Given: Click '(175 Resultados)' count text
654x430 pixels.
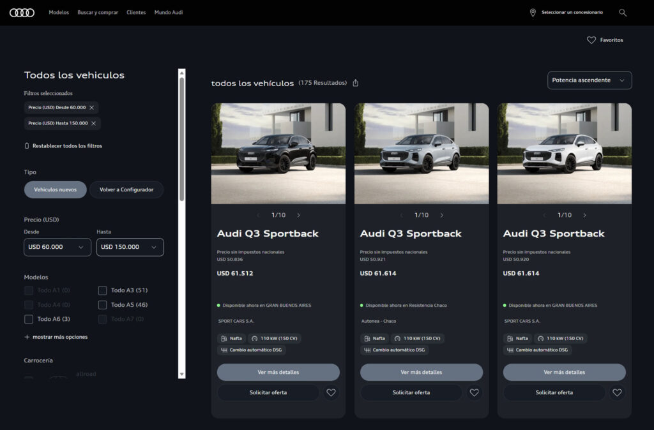Looking at the screenshot, I should point(323,83).
